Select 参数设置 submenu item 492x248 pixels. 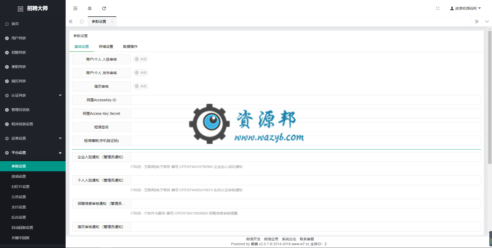point(33,166)
